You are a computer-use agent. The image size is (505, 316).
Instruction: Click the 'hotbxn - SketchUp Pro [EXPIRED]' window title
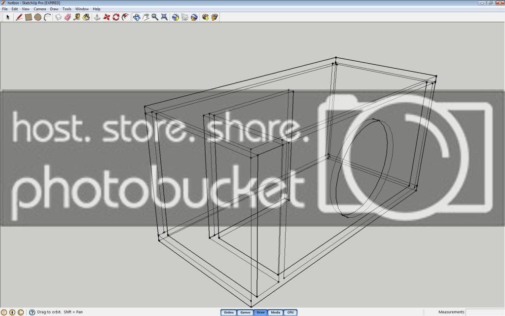point(34,3)
